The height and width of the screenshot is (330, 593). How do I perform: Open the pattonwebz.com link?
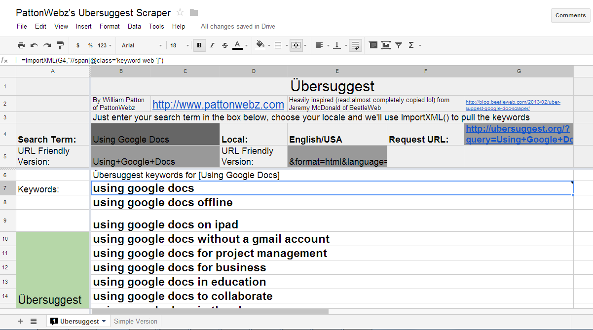pyautogui.click(x=218, y=105)
